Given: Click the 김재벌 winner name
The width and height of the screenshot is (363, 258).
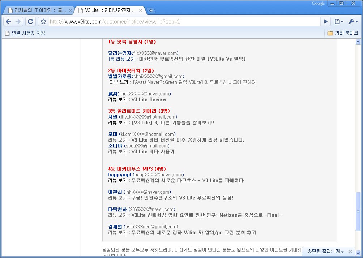Looking at the screenshot, I should pos(115,227).
